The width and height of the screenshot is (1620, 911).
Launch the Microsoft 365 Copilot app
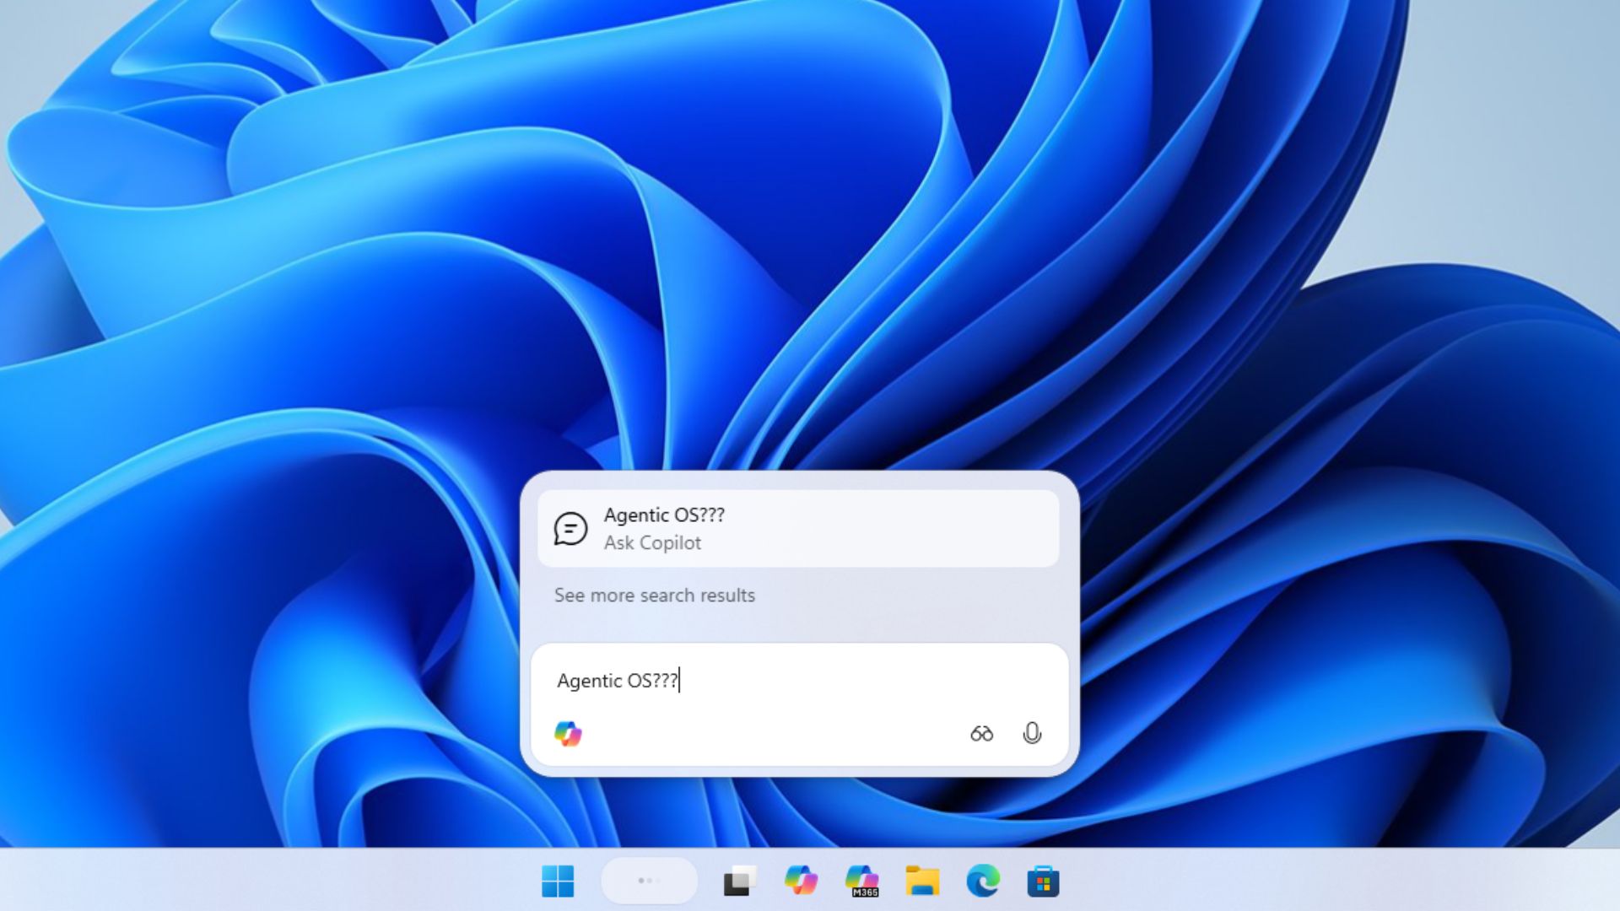[x=862, y=881]
